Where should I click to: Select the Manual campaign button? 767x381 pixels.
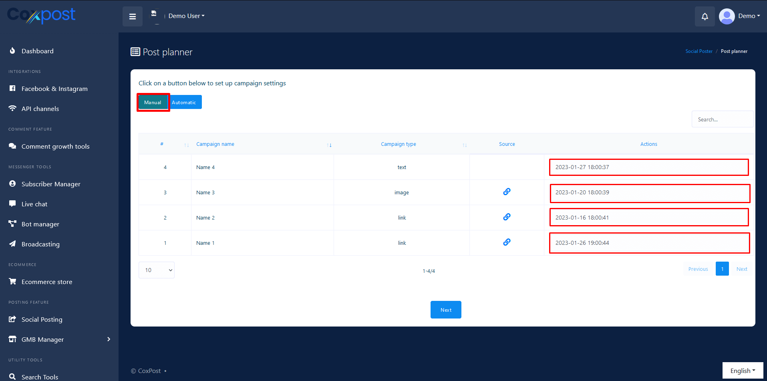pos(153,103)
